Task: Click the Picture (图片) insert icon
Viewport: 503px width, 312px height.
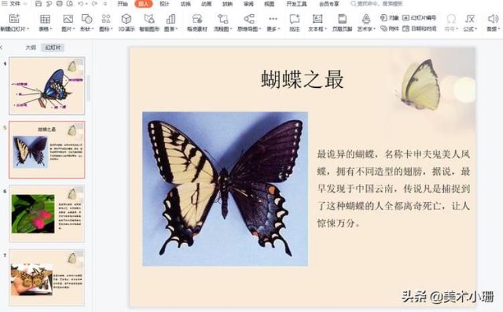Action: pos(67,19)
